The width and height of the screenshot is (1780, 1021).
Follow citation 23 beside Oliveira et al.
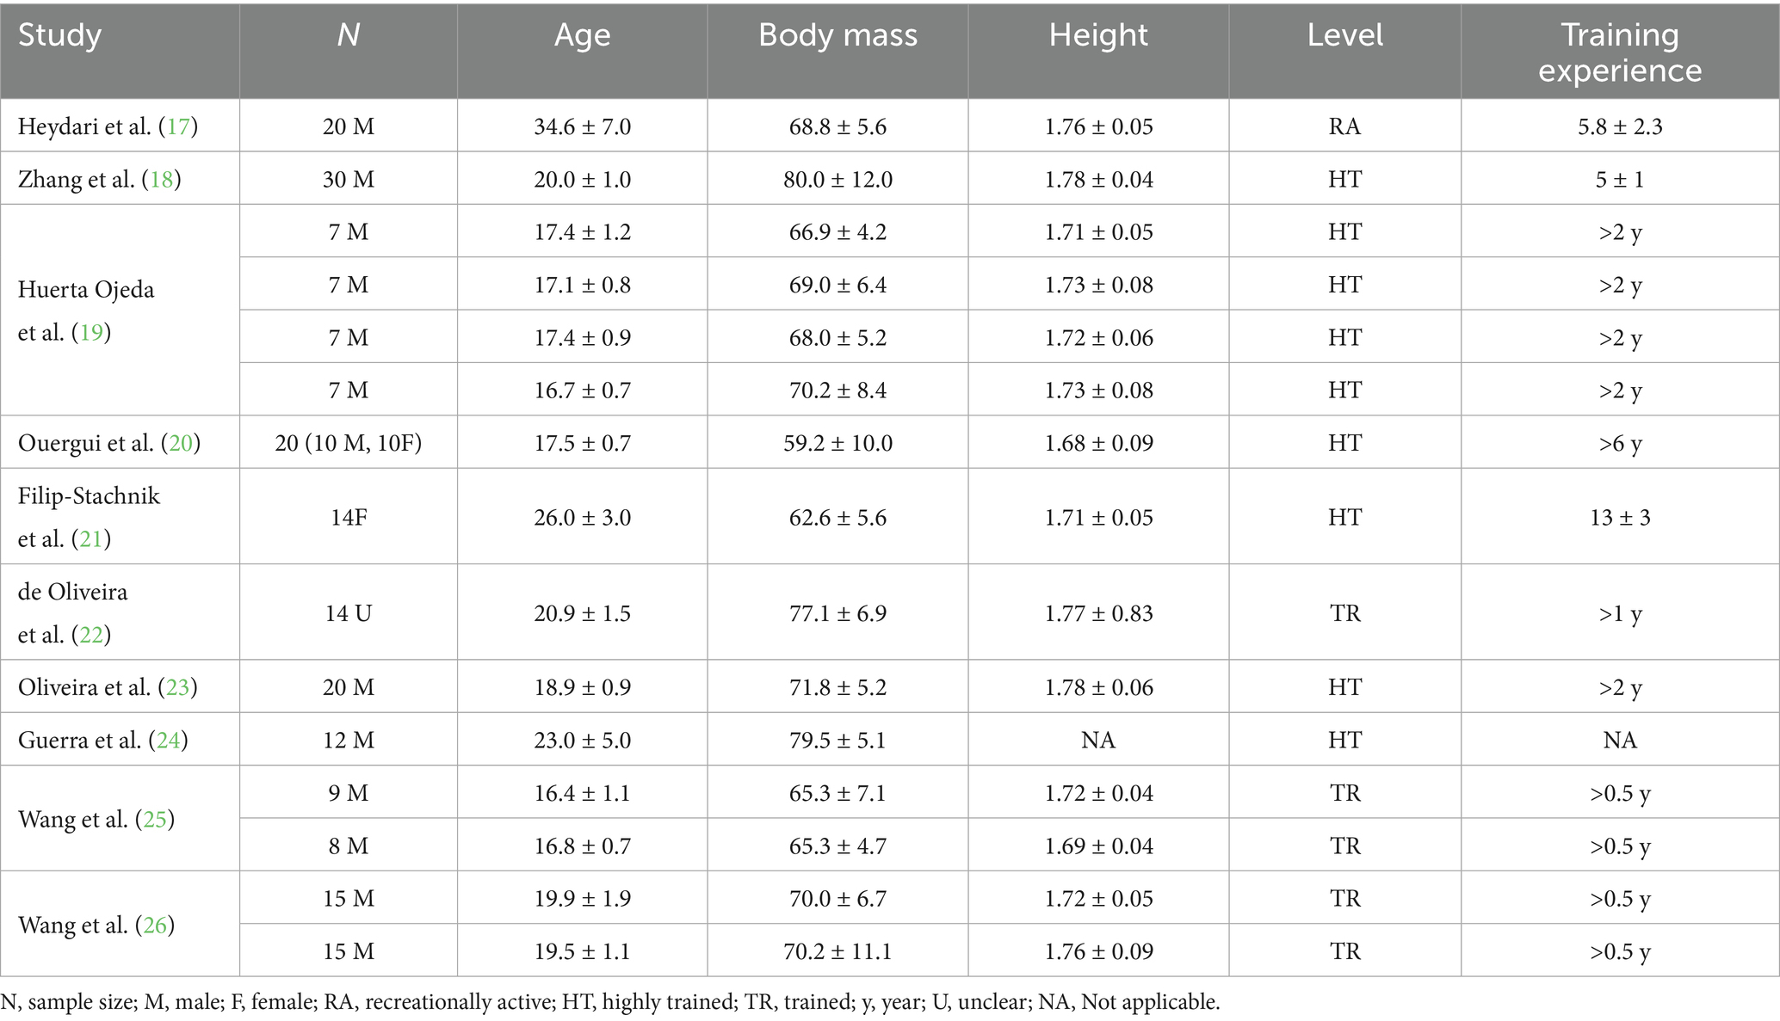pos(177,688)
